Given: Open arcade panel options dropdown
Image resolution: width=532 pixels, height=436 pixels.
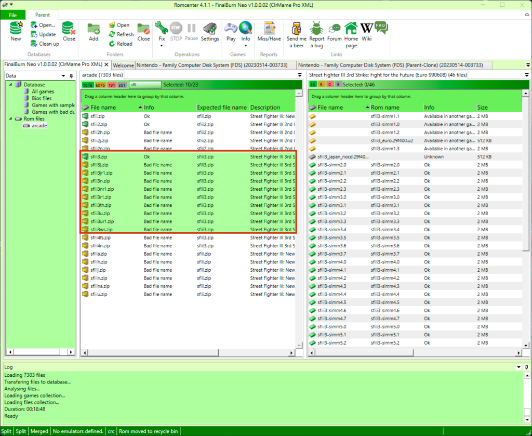Looking at the screenshot, I should point(300,75).
